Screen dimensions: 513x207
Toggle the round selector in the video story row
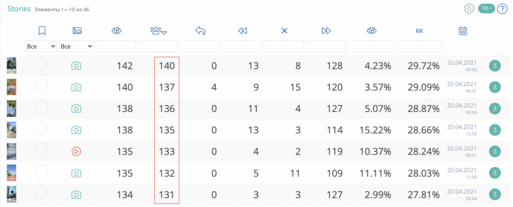(42, 150)
